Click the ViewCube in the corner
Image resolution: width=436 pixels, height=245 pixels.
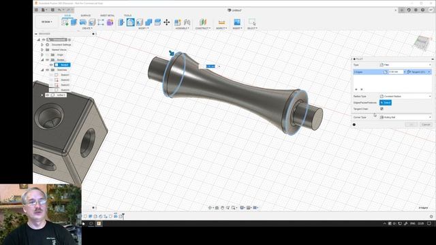[422, 44]
